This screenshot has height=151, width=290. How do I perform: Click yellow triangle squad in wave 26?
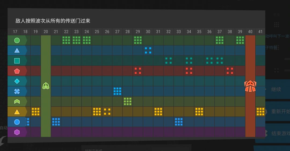pyautogui.click(x=107, y=112)
